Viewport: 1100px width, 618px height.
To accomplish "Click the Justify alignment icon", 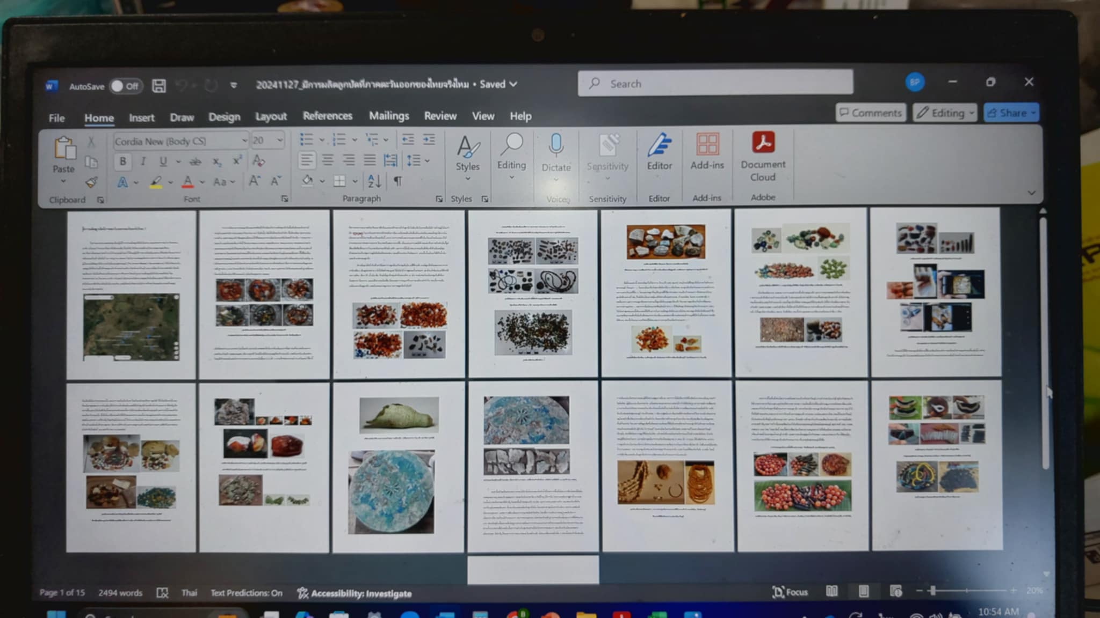I will click(x=370, y=160).
